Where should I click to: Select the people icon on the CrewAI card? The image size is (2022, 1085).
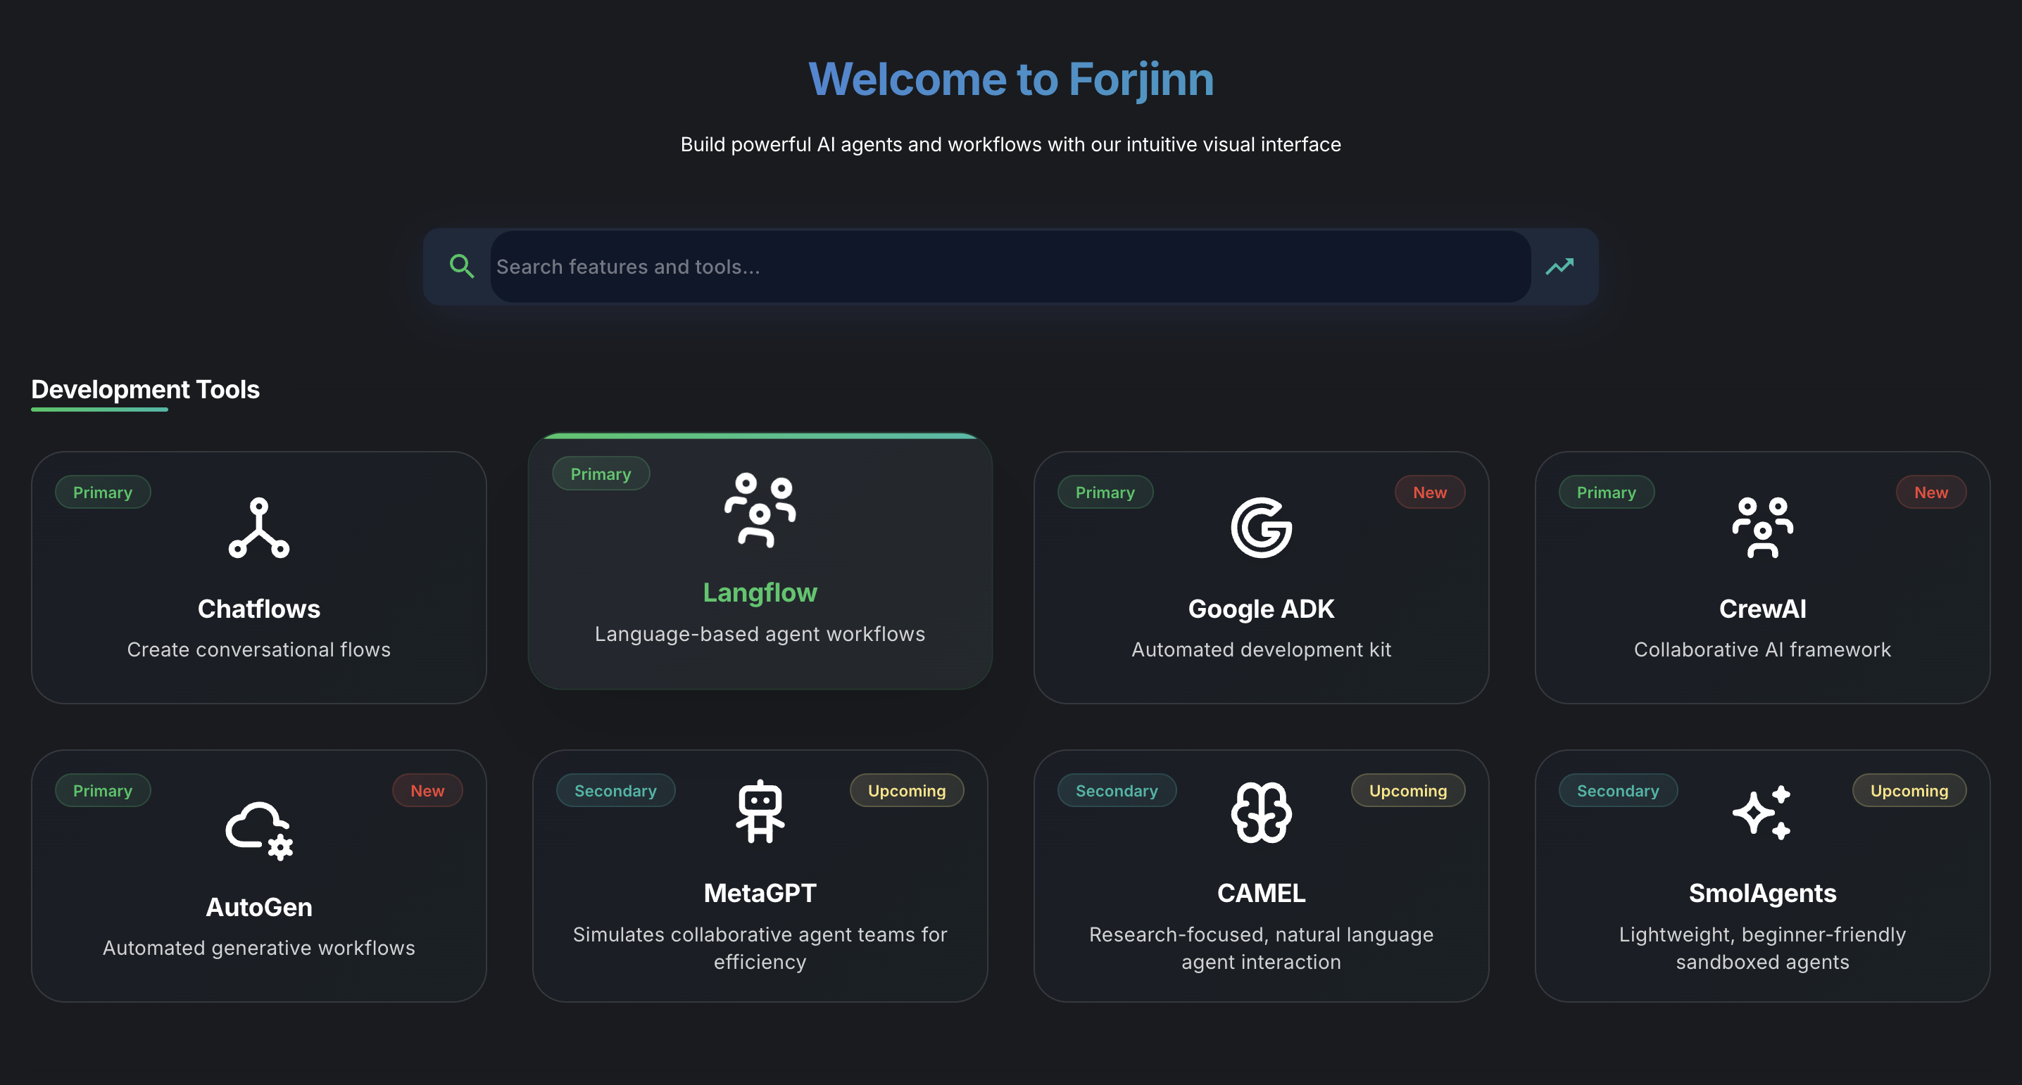pyautogui.click(x=1762, y=528)
